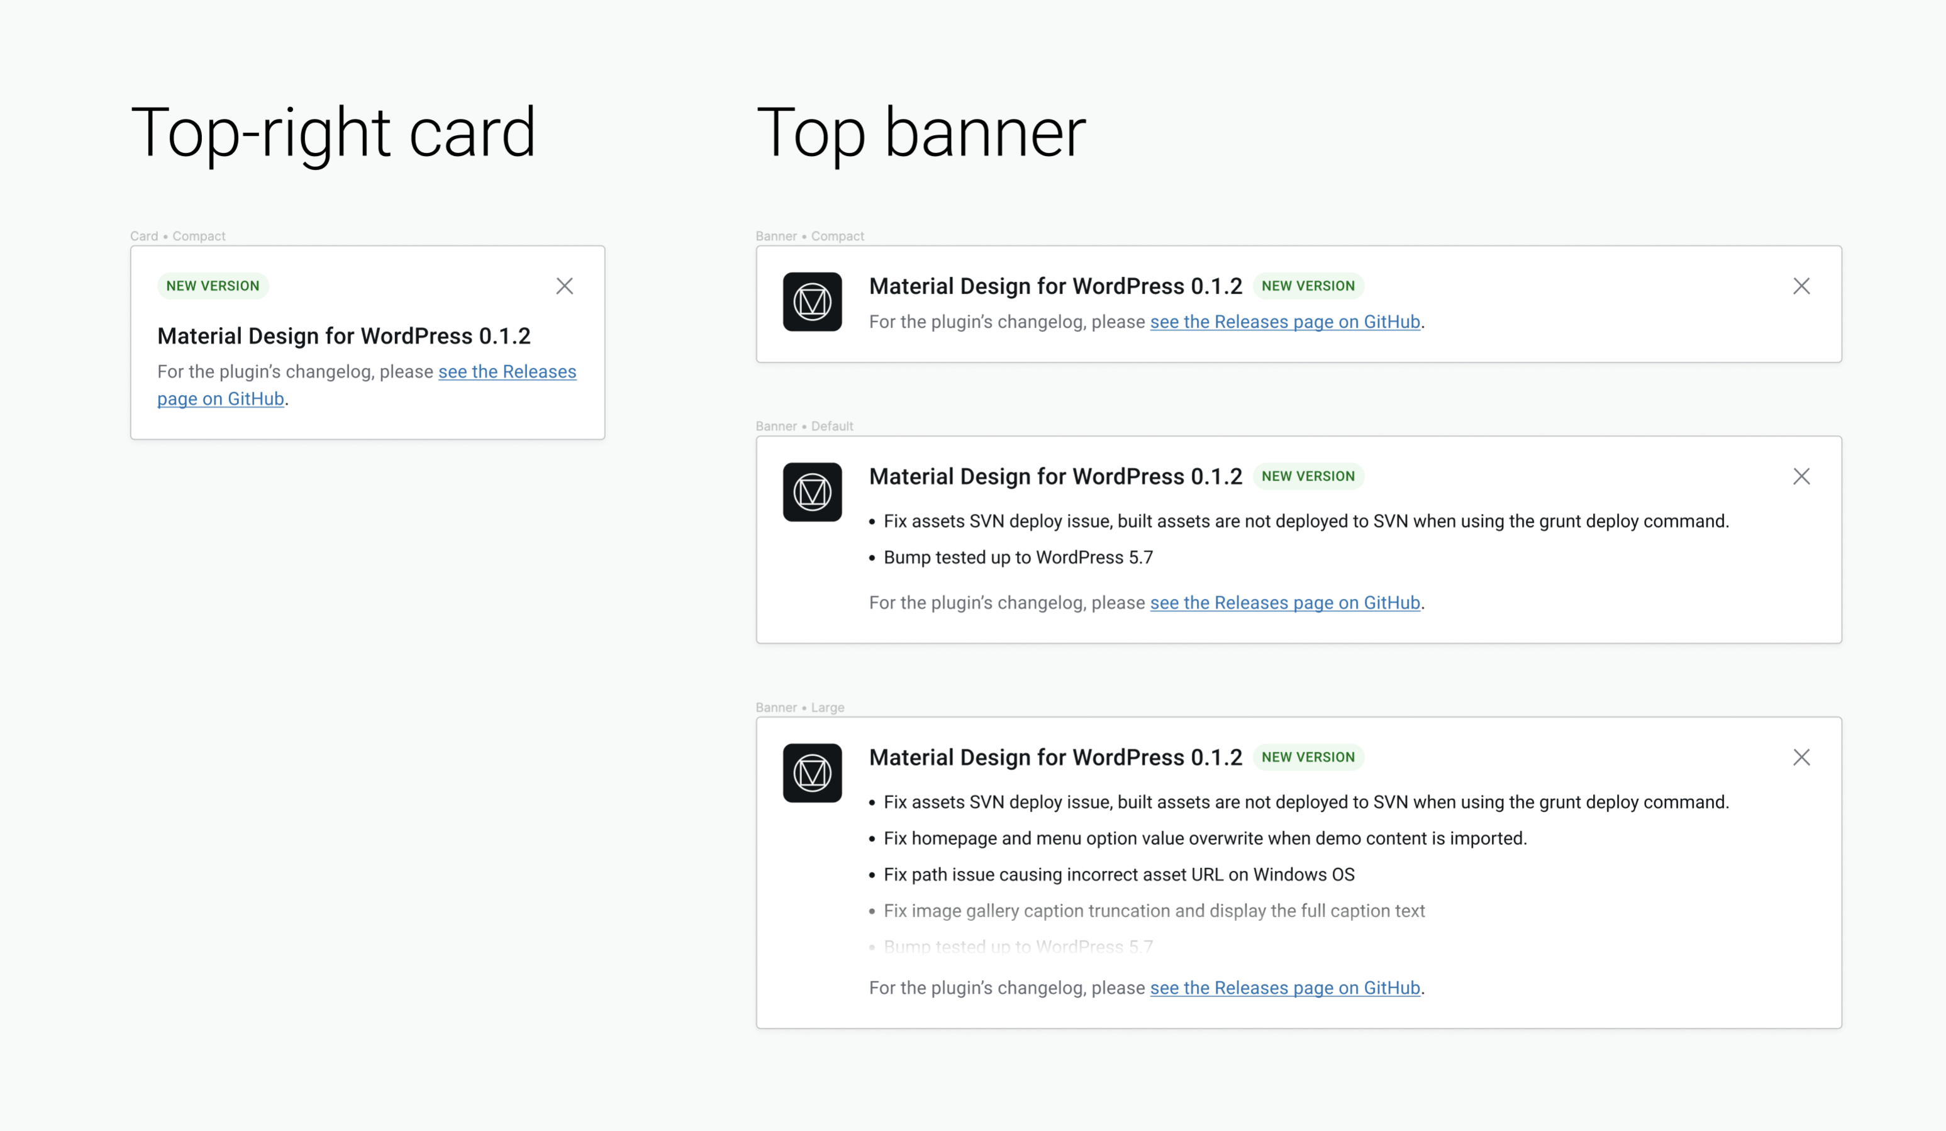
Task: Click Material plugin logo in Large banner
Action: pos(811,772)
